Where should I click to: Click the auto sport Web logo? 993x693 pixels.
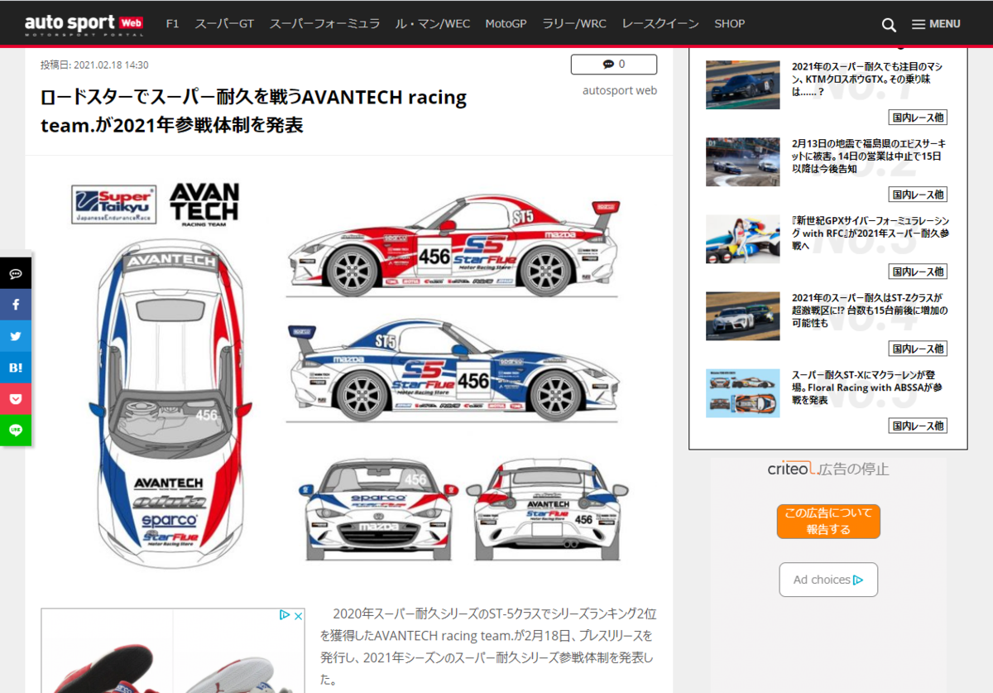click(84, 24)
